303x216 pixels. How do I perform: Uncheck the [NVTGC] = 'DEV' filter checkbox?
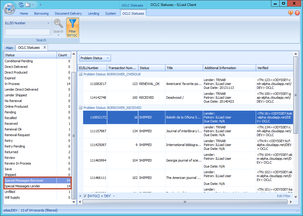[85, 196]
